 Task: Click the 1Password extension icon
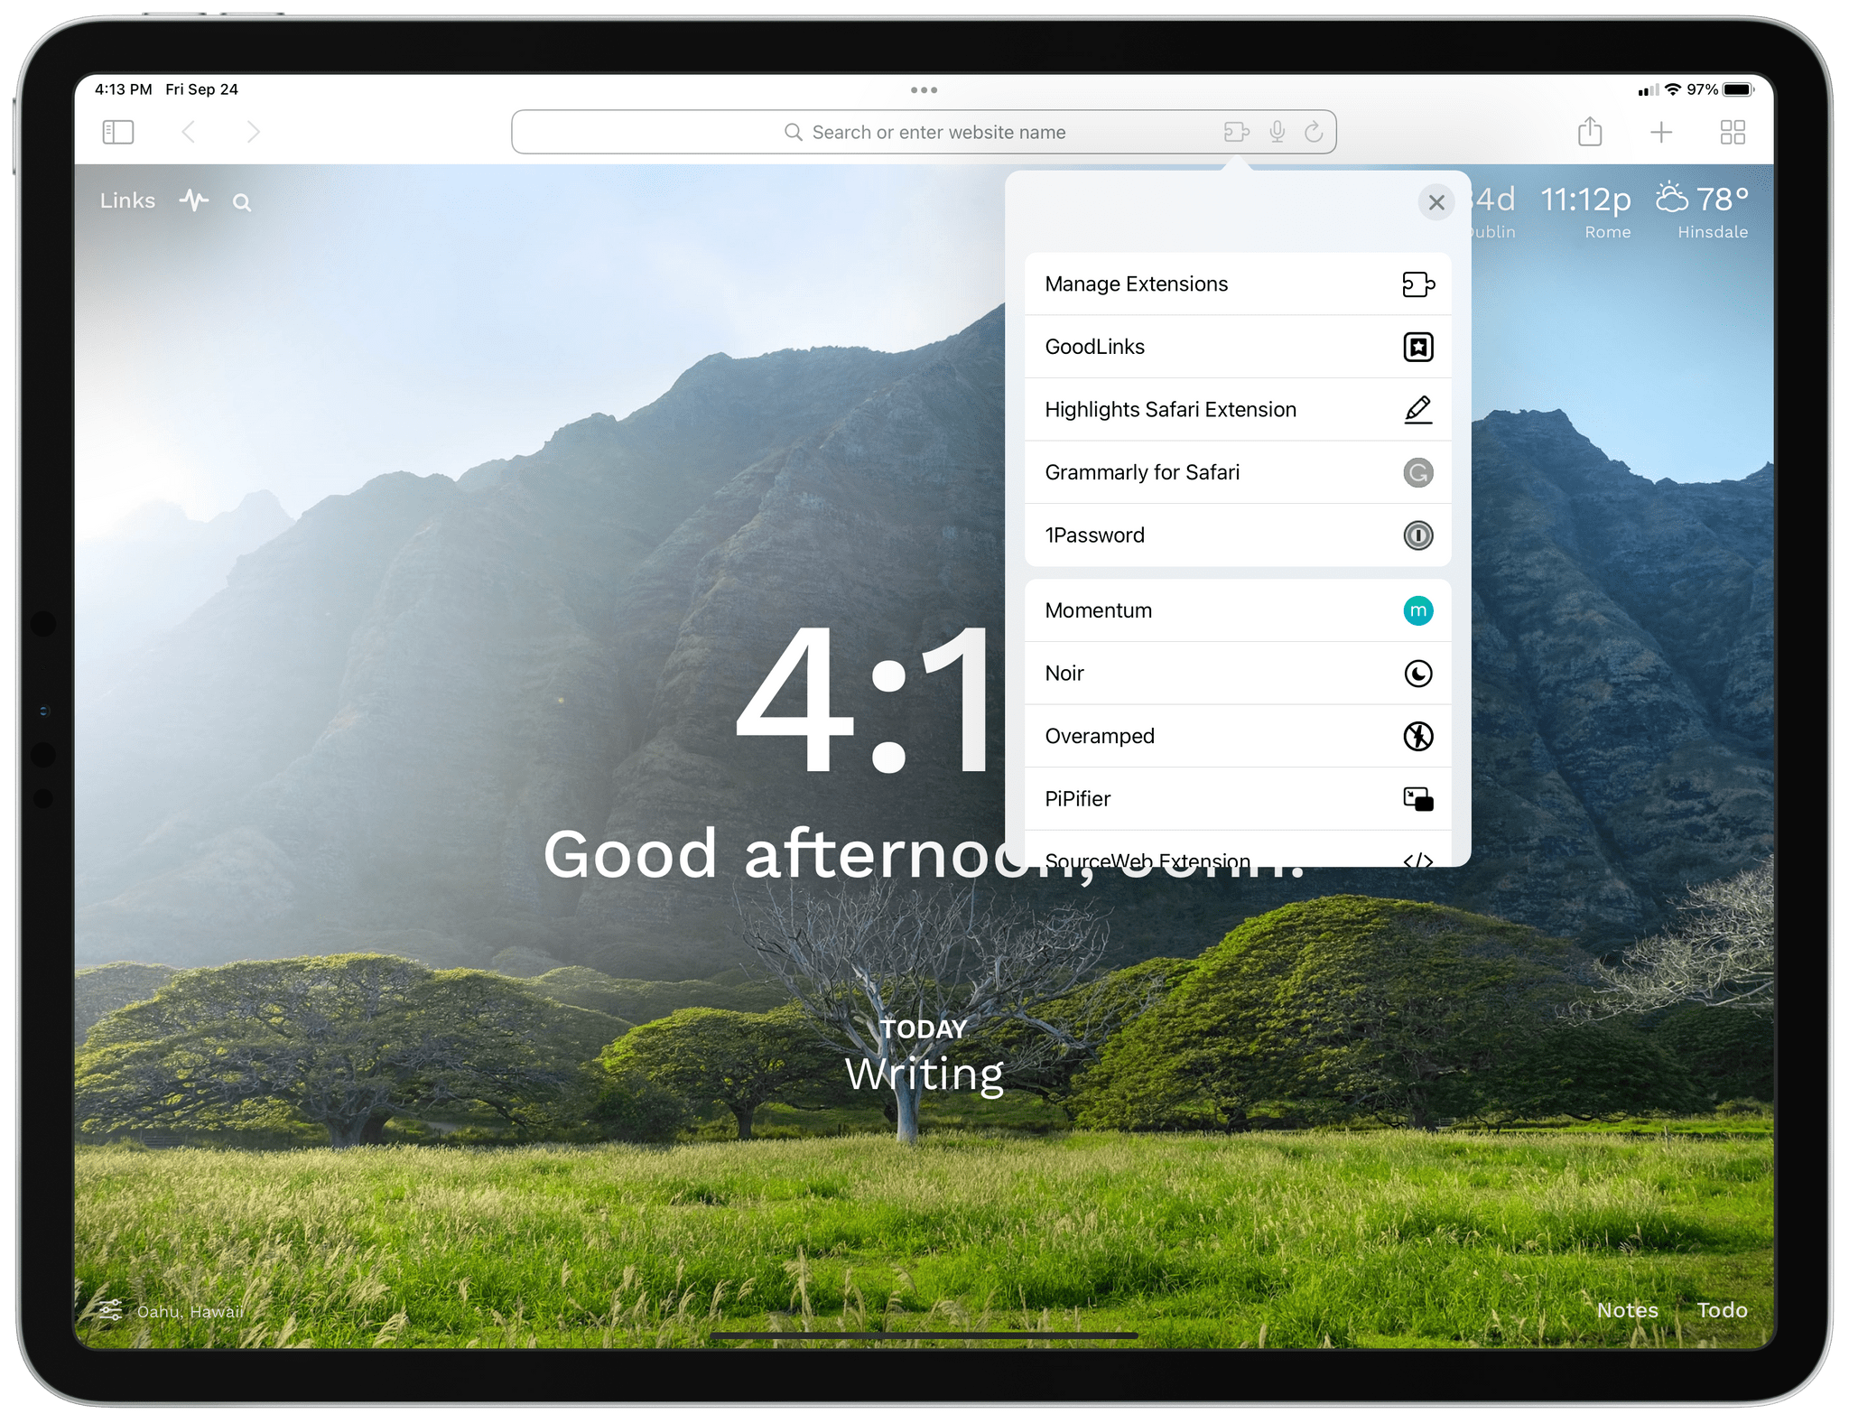point(1416,535)
